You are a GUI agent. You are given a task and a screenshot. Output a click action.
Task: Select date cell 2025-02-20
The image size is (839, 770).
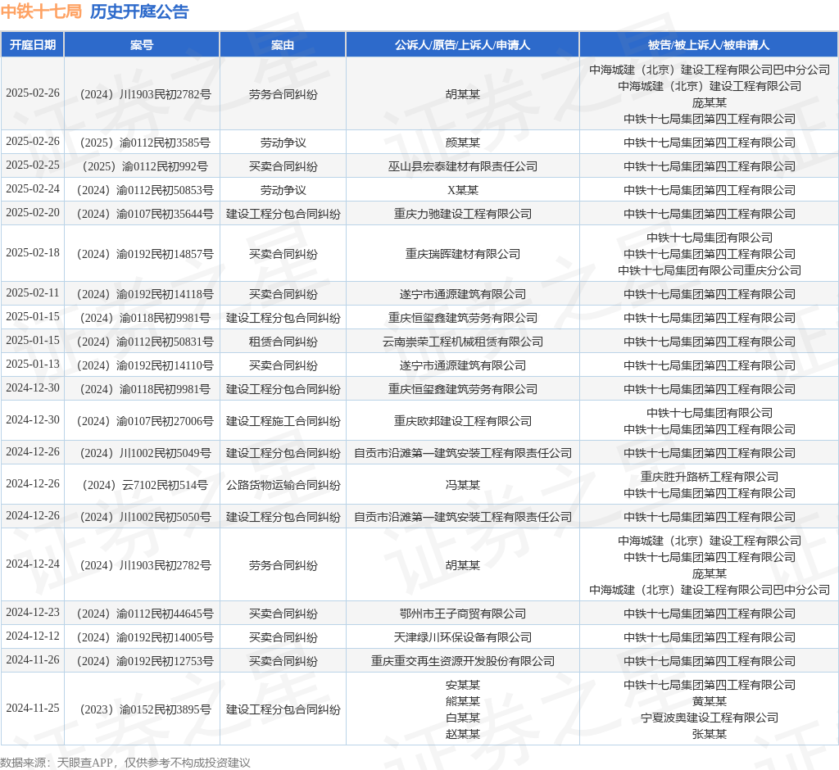click(x=33, y=212)
